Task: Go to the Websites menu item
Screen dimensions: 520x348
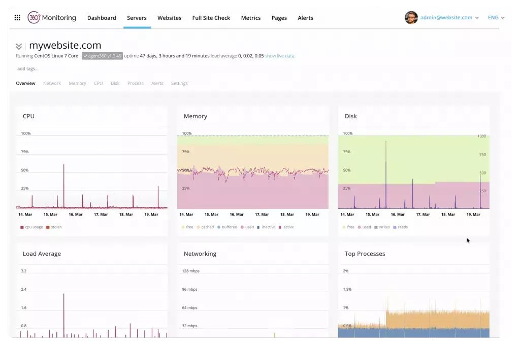Action: point(169,18)
